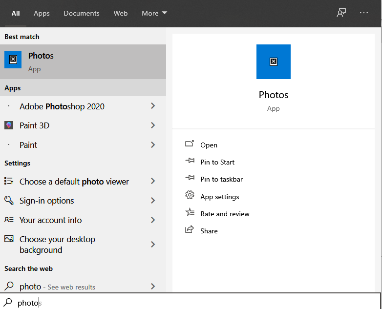Click the gear icon for App settings
Screen dimensions: 382x309
click(190, 195)
